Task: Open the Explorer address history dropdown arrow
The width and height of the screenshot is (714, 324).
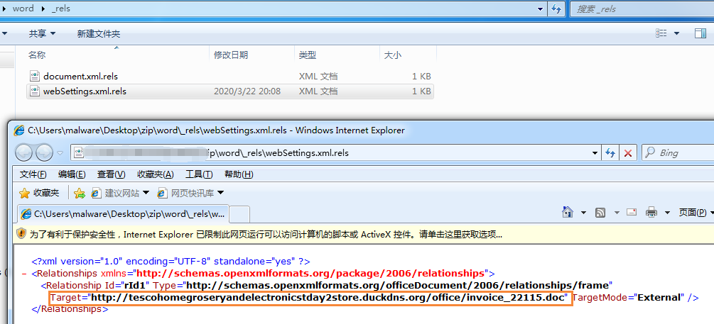Action: pyautogui.click(x=541, y=9)
